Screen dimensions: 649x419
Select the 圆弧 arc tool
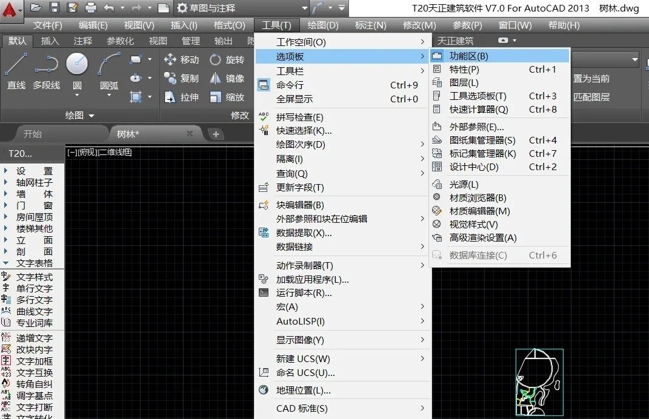pyautogui.click(x=109, y=71)
